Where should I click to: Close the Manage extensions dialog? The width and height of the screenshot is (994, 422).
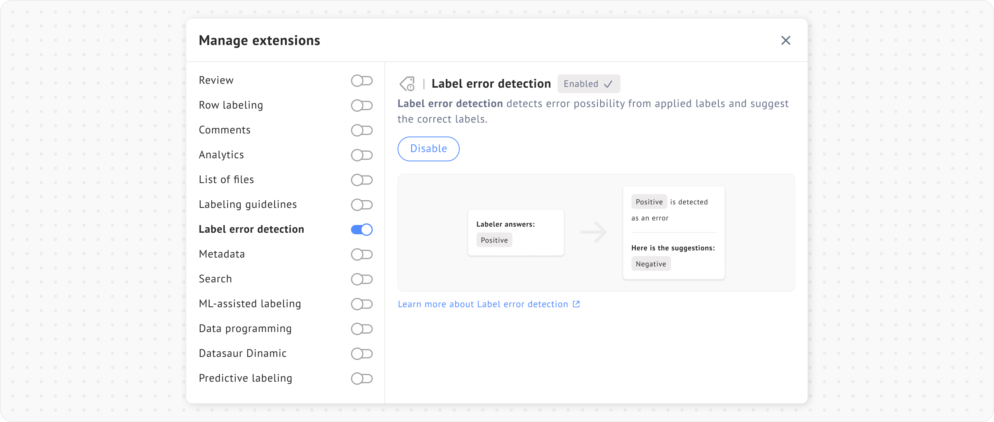pos(785,40)
